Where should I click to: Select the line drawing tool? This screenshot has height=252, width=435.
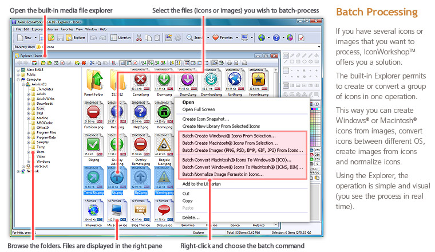tap(286, 62)
